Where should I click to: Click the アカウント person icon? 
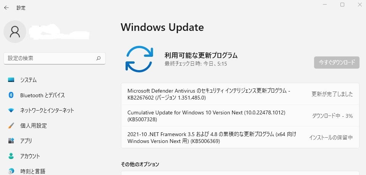[x=11, y=156]
